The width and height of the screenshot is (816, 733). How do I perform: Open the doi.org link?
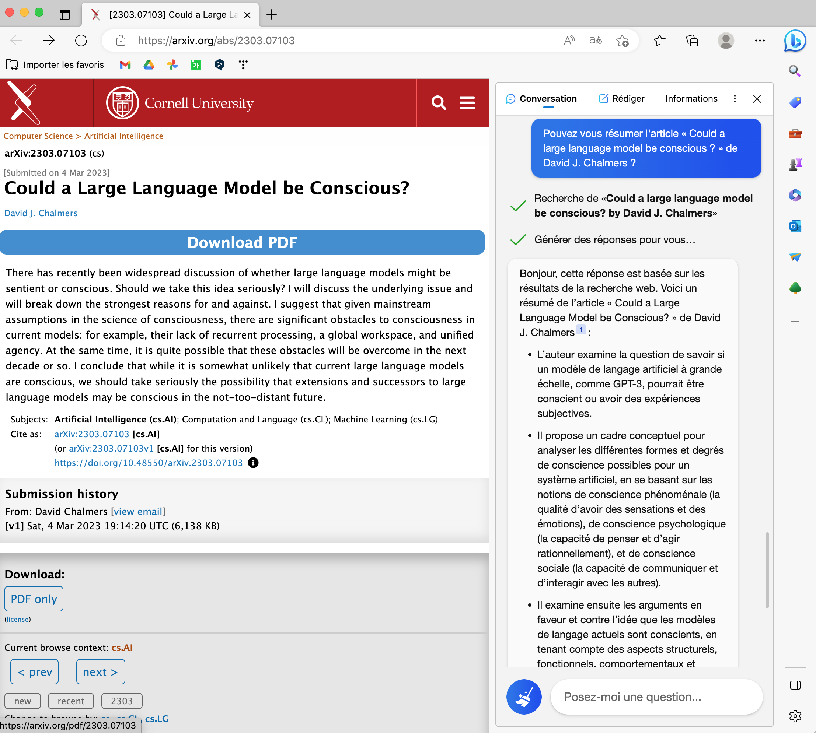[149, 463]
